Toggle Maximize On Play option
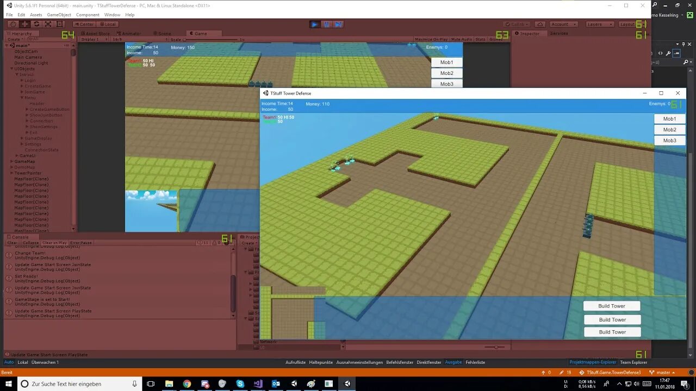696x391 pixels. coord(431,39)
